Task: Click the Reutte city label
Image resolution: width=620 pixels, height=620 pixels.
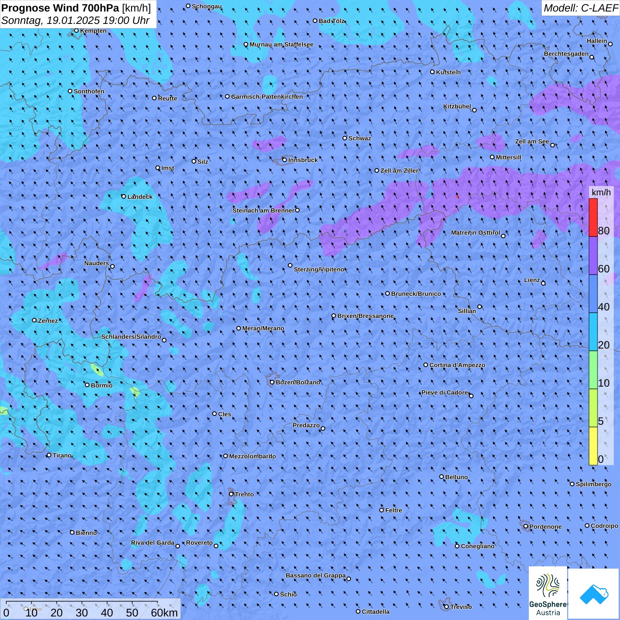Action: [x=167, y=98]
